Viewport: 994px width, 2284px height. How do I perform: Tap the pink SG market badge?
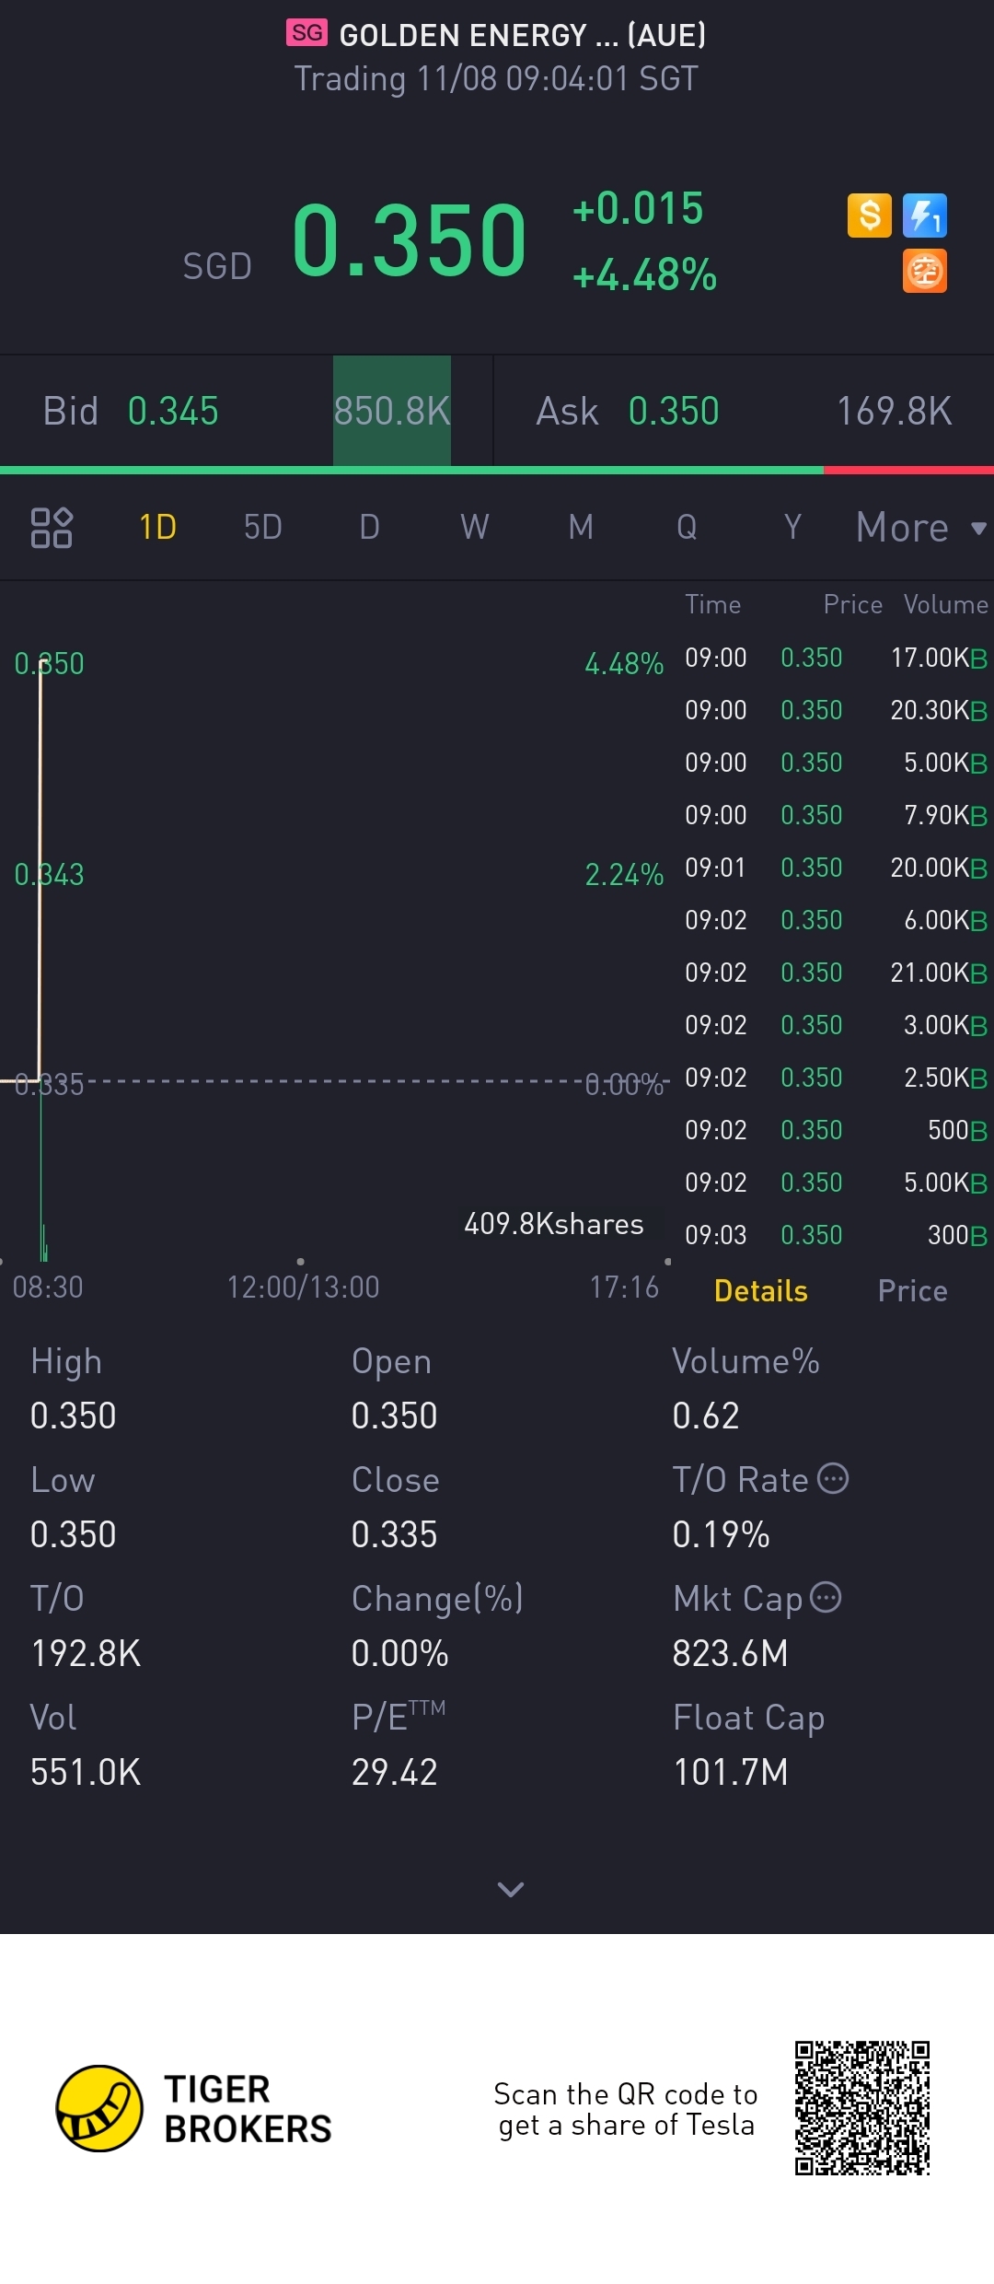[306, 33]
